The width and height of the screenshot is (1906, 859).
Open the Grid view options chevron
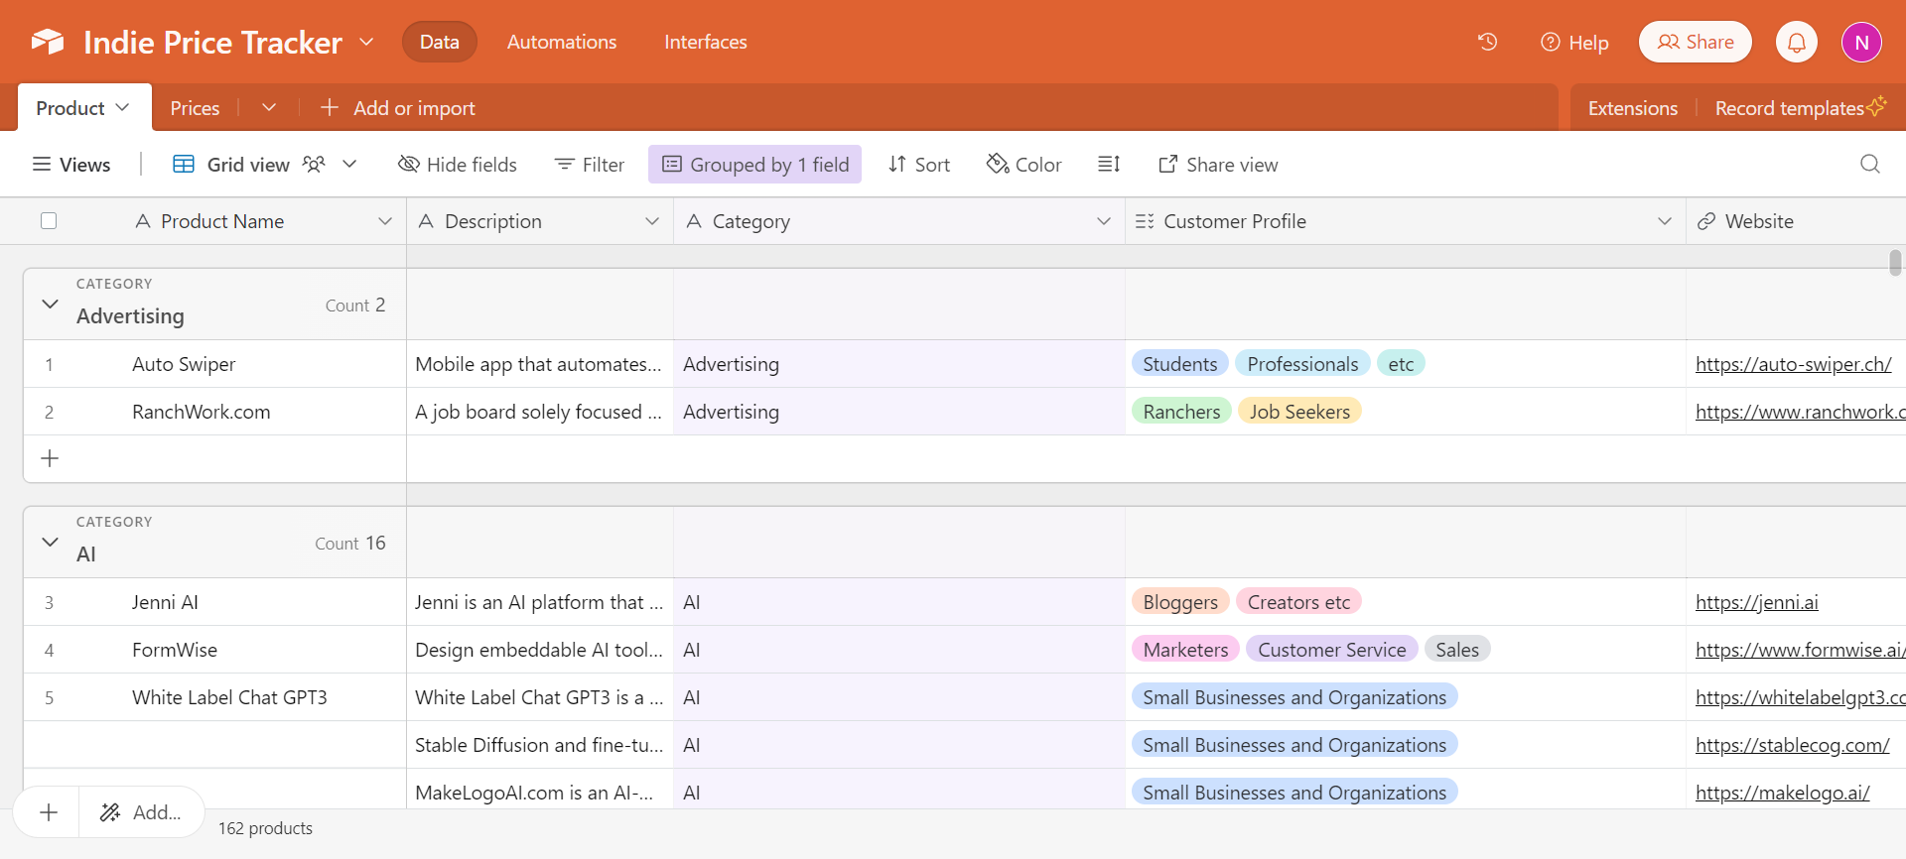tap(349, 164)
